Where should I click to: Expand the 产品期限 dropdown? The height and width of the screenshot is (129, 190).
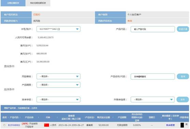tap(58, 85)
